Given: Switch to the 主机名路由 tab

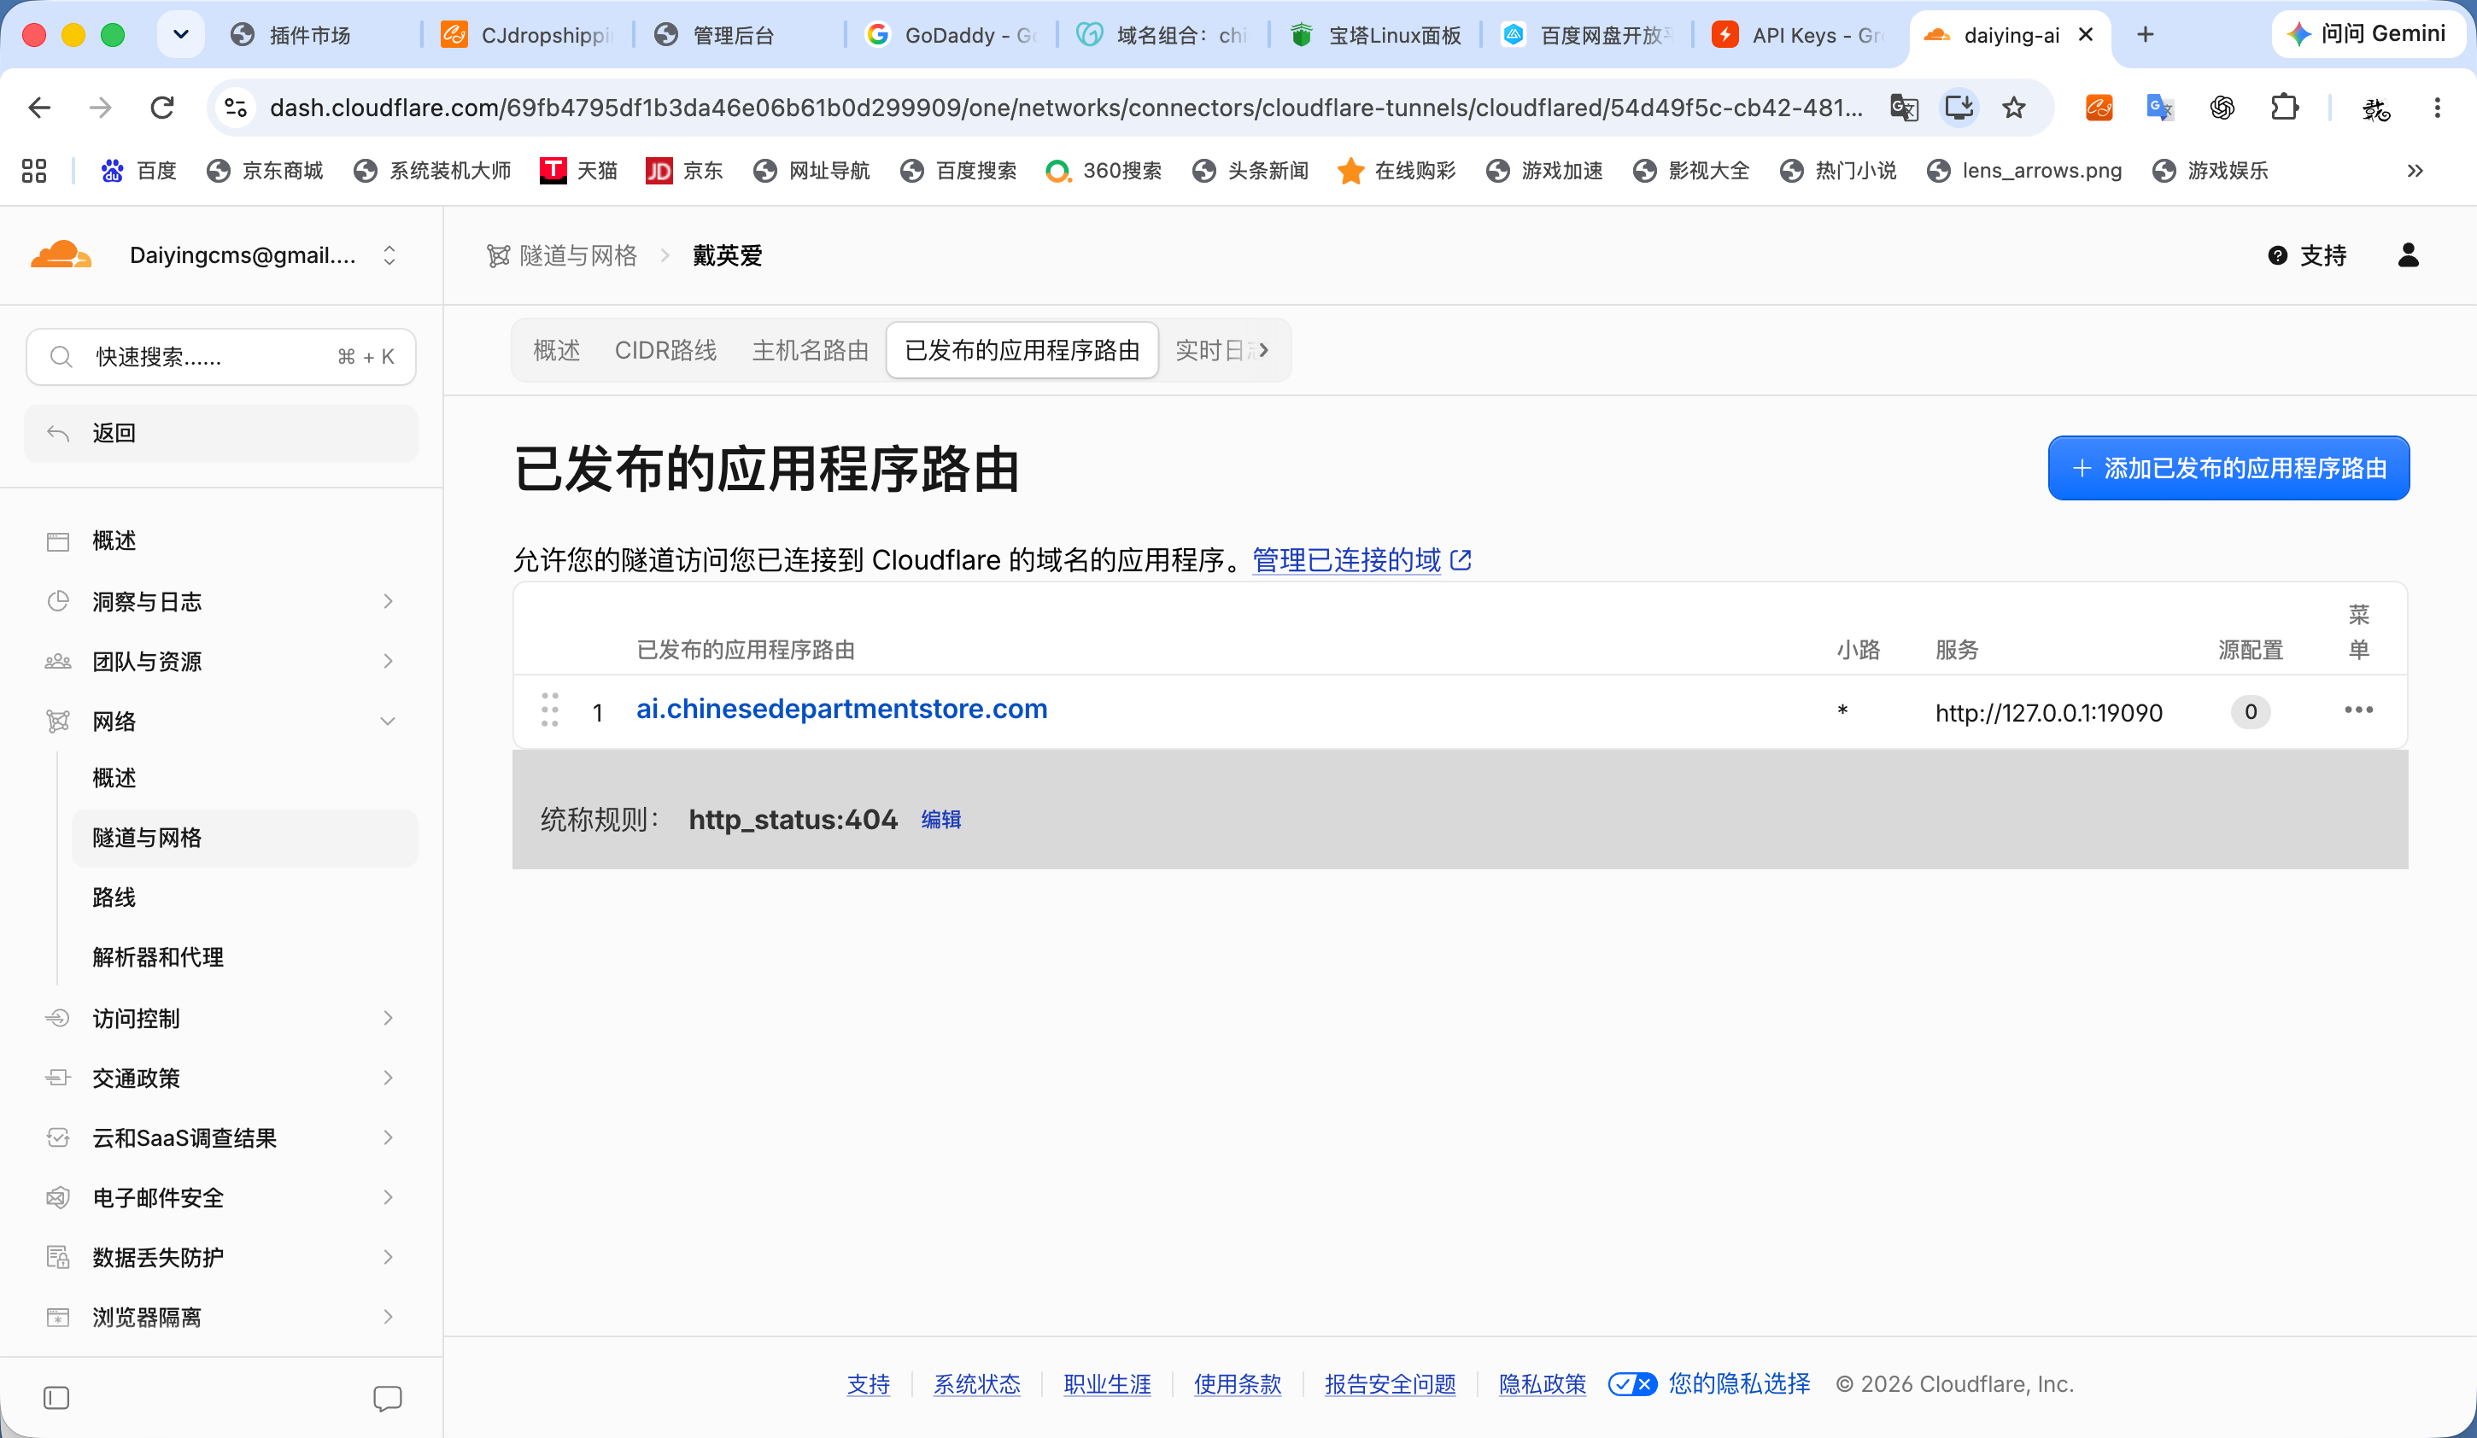Looking at the screenshot, I should click(x=810, y=350).
